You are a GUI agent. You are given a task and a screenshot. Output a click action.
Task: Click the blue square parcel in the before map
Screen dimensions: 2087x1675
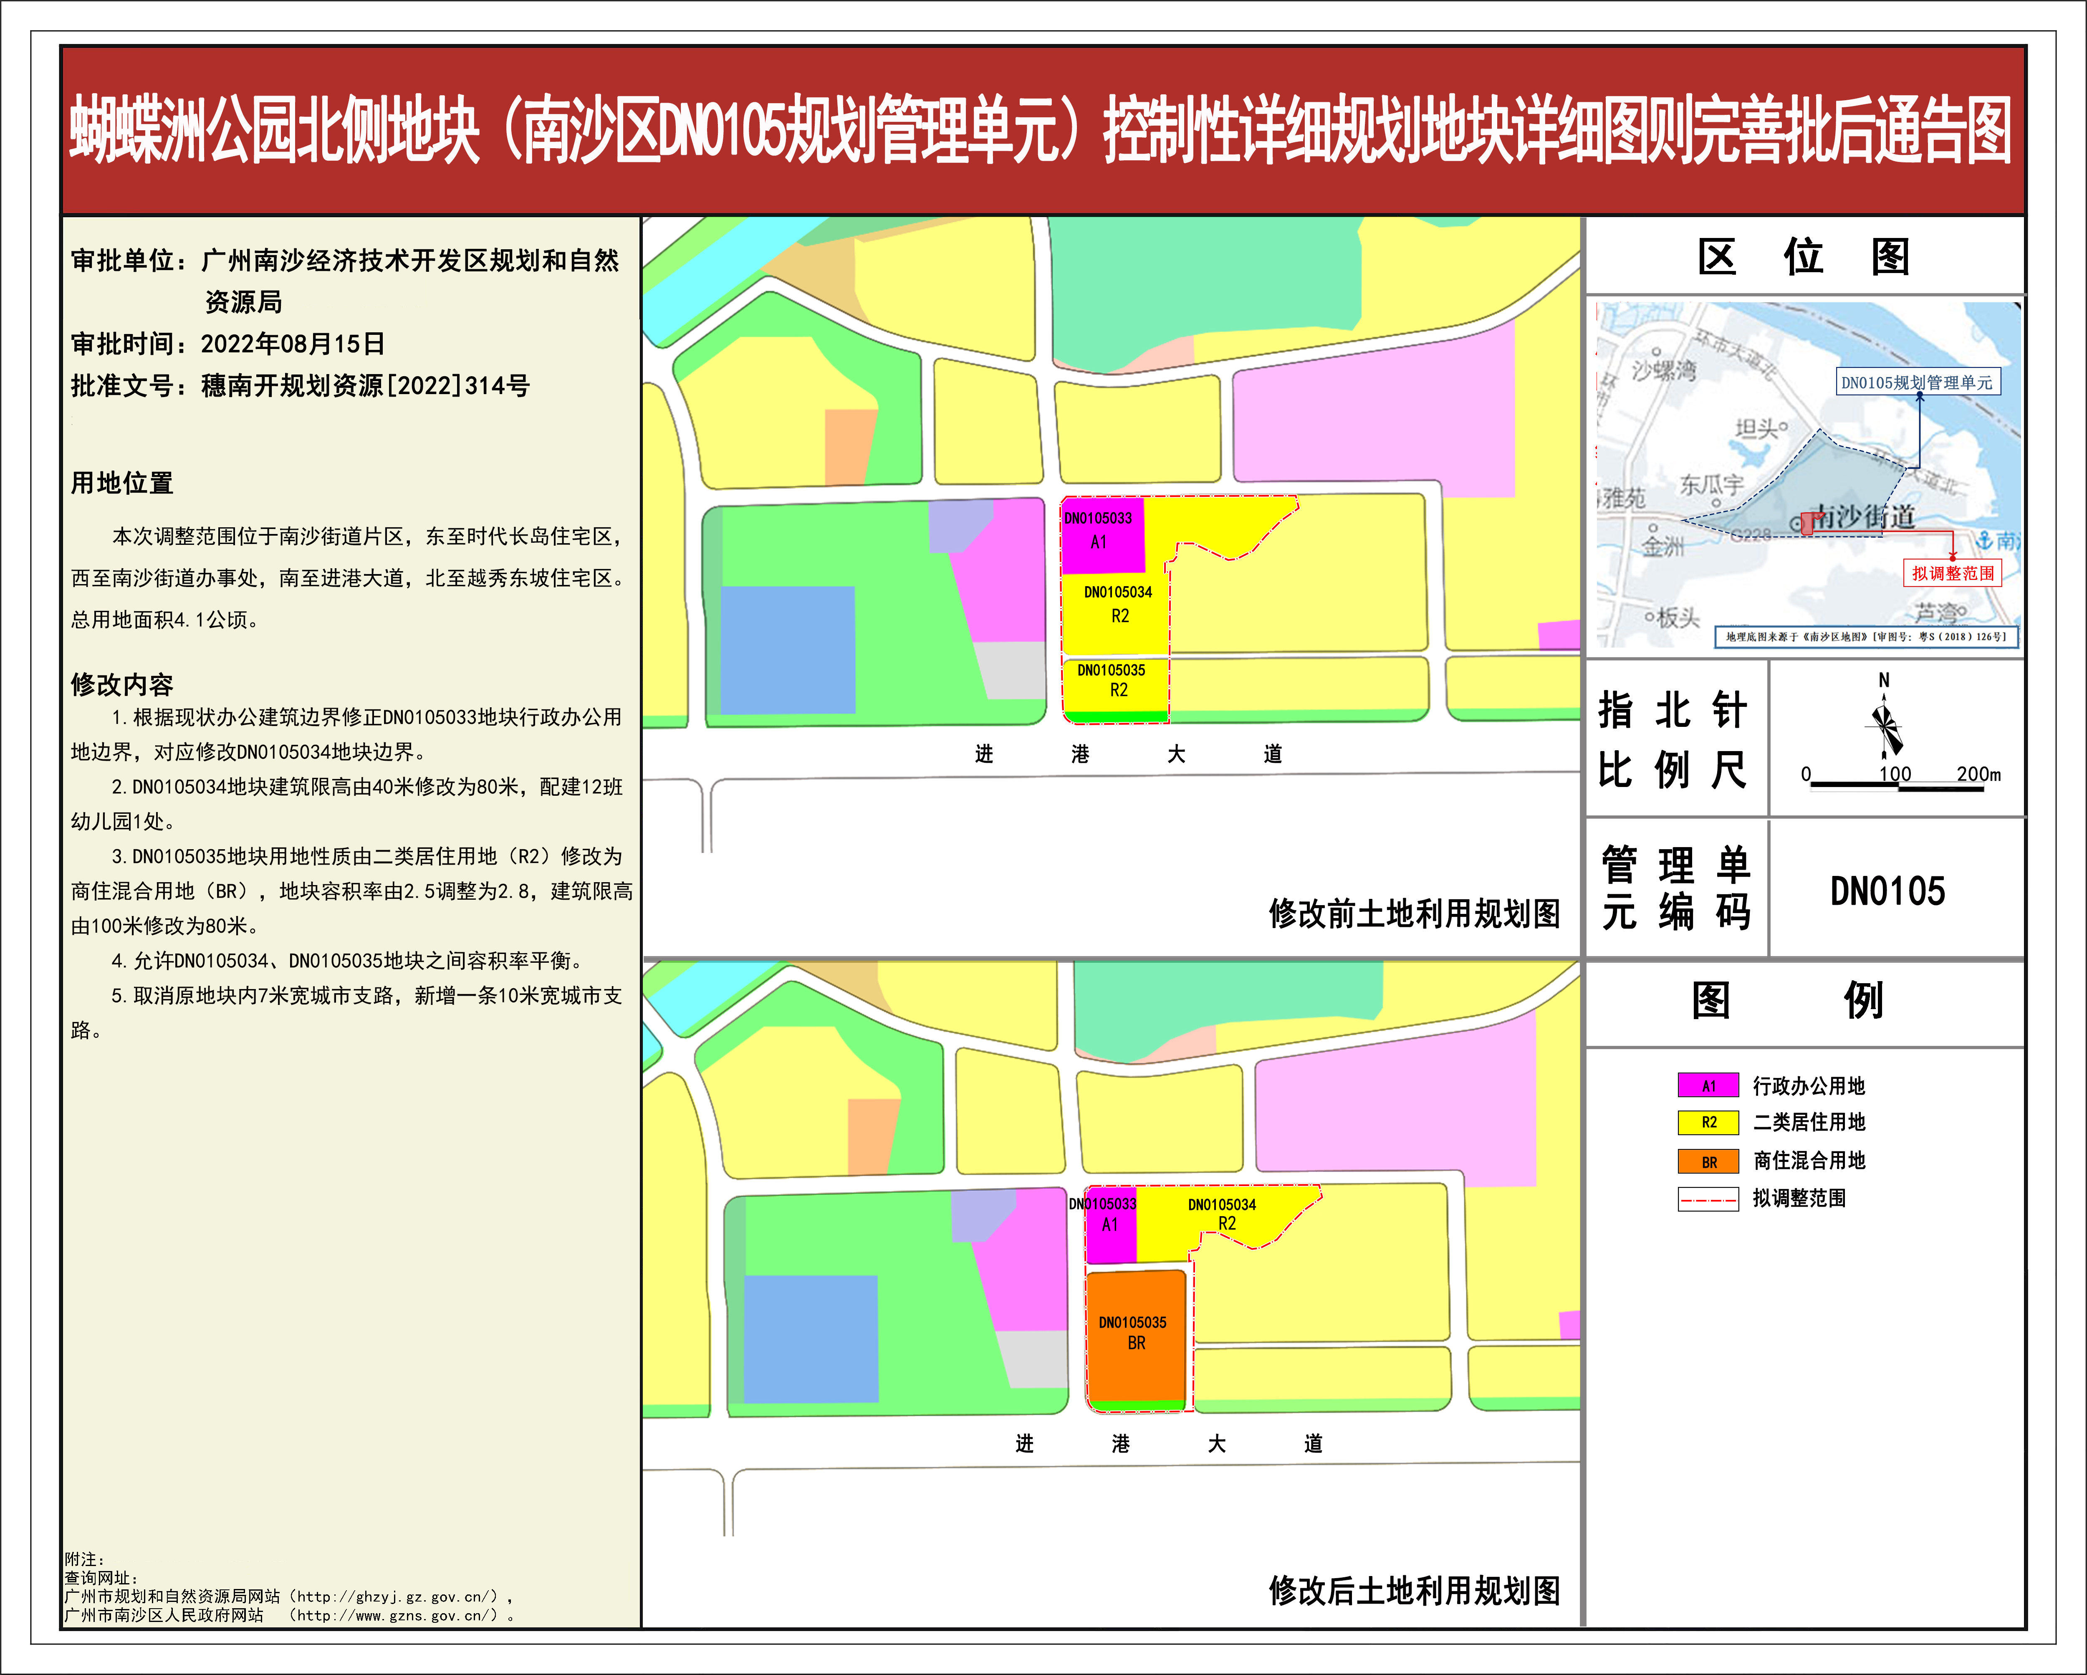[788, 650]
